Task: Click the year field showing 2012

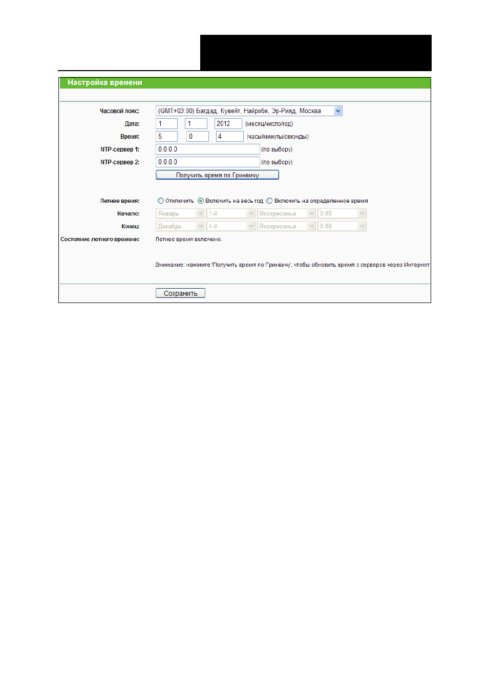Action: [228, 124]
